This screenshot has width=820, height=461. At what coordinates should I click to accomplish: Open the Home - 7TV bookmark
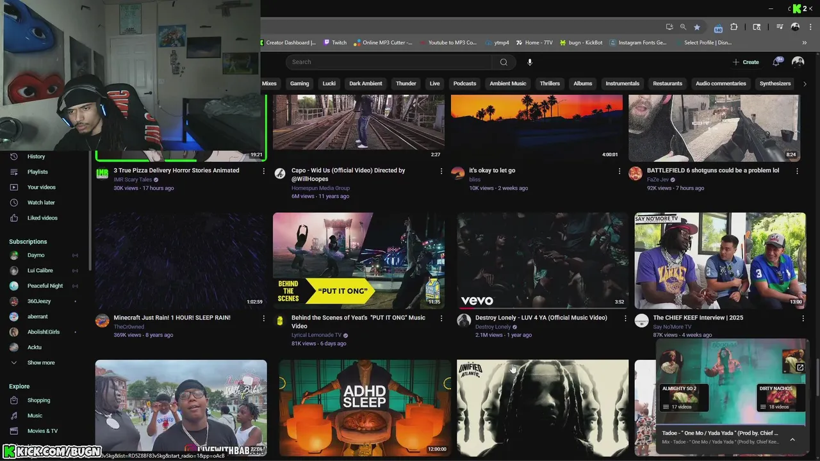click(534, 43)
